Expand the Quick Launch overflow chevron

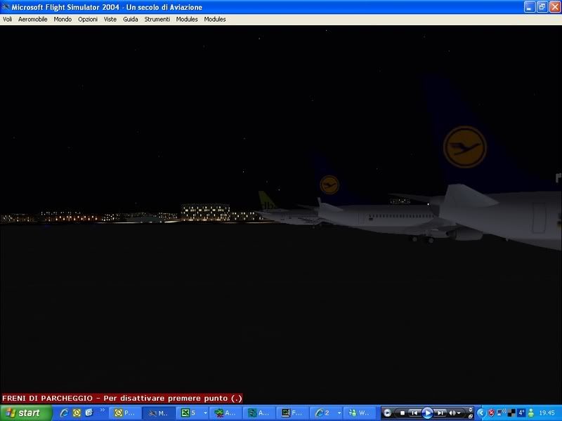(102, 410)
